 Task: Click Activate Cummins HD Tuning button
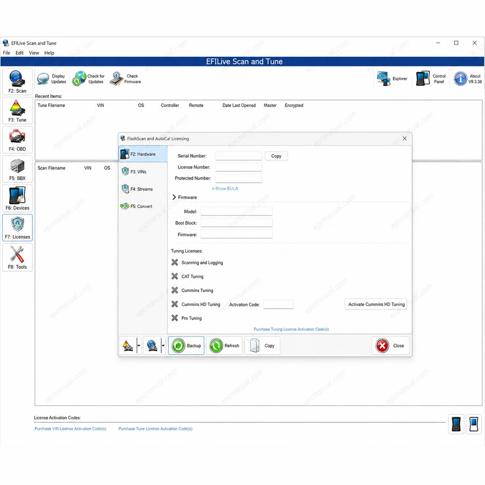tap(376, 305)
